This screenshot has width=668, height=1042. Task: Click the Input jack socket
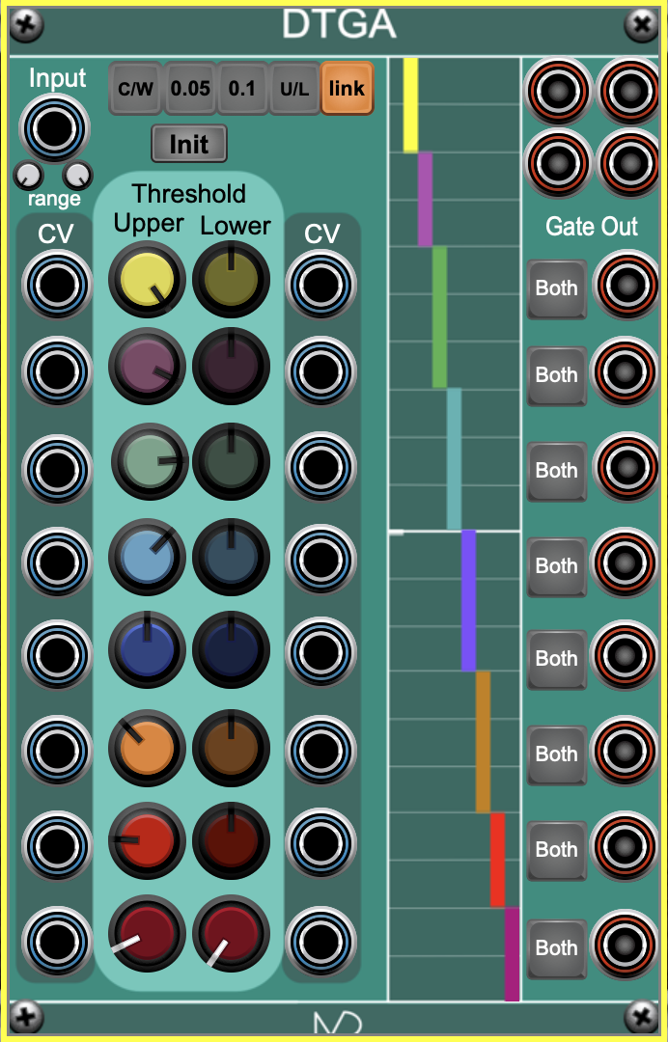click(54, 129)
